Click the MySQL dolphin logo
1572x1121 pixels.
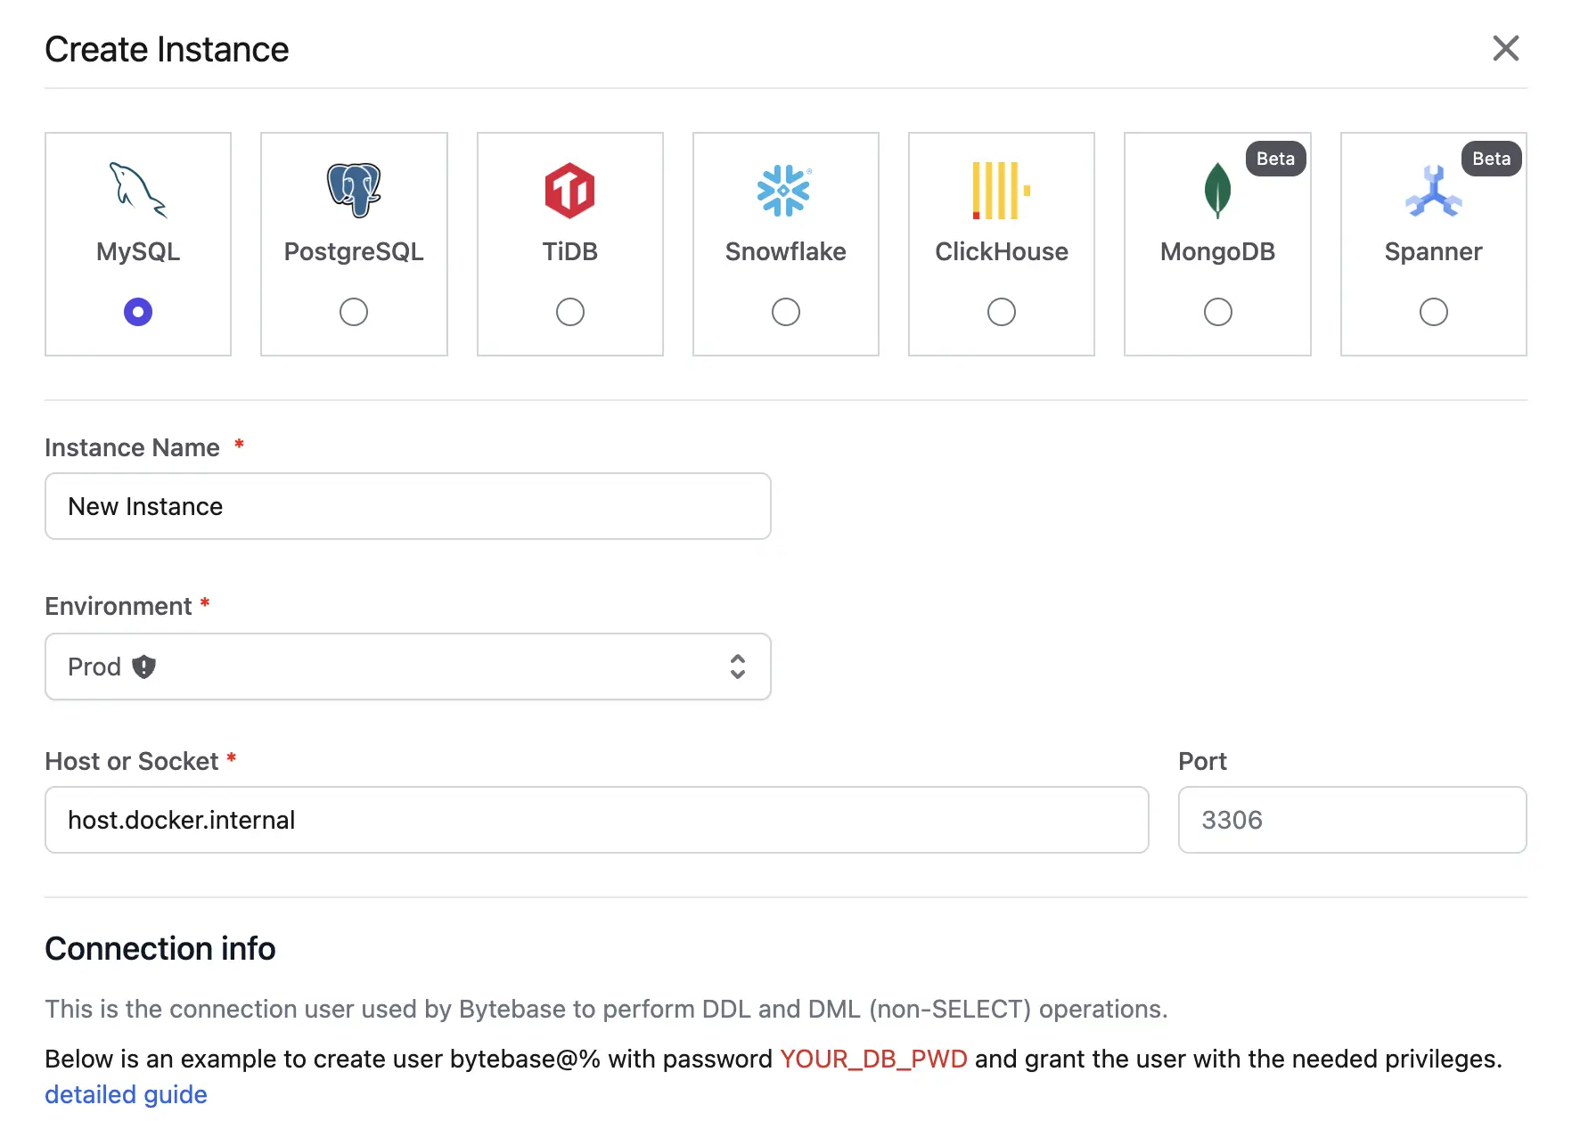(x=138, y=190)
